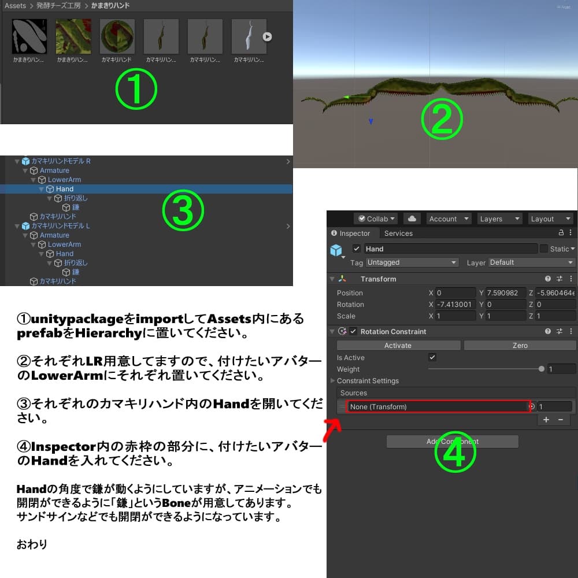Expand the Constraint Settings foldout

coord(332,381)
